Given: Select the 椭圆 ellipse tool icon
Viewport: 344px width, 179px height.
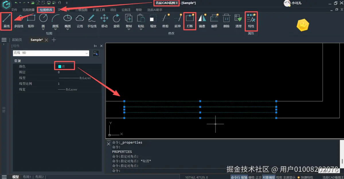Looking at the screenshot, I should point(68,18).
